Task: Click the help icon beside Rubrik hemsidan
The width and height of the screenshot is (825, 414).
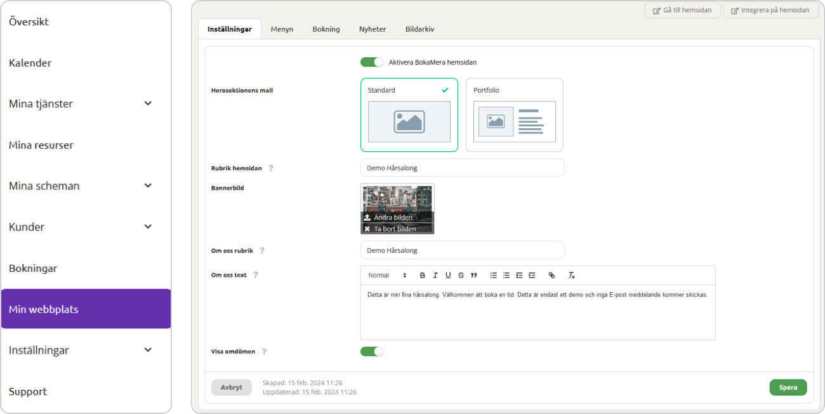Action: tap(271, 168)
